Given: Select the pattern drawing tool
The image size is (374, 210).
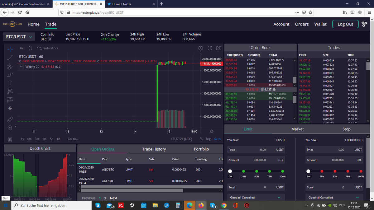Looking at the screenshot, I should [10, 91].
